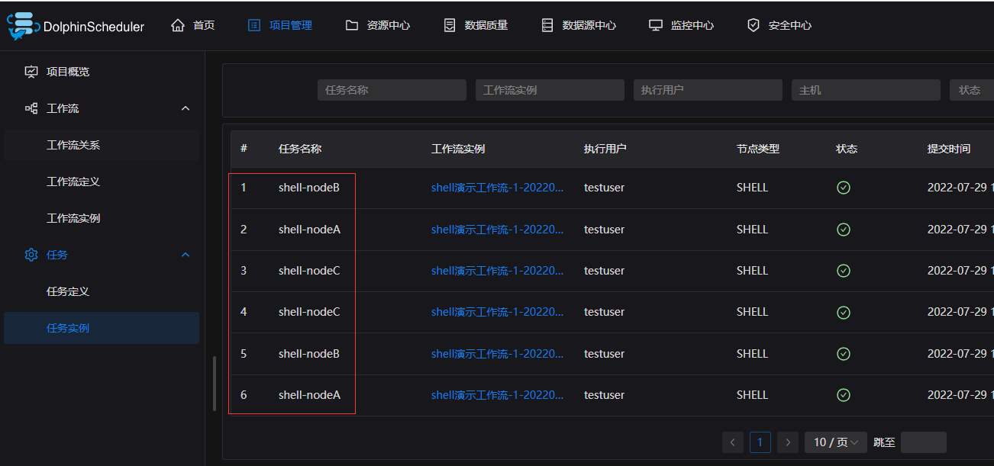Open the 资源中心 top menu
Screen dimensions: 994x466
(378, 25)
